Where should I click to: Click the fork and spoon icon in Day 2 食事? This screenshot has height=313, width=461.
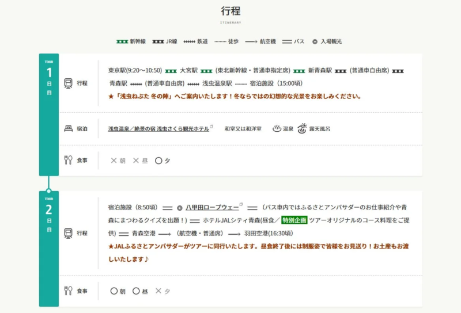[x=68, y=291]
